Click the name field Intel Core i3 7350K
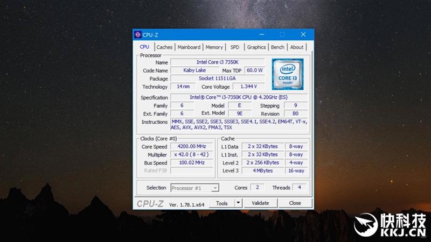The image size is (431, 242). (x=218, y=62)
